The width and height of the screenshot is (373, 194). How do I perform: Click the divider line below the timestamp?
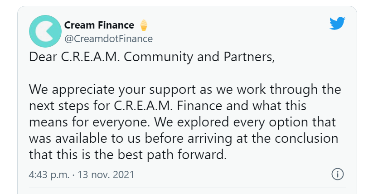click(187, 188)
